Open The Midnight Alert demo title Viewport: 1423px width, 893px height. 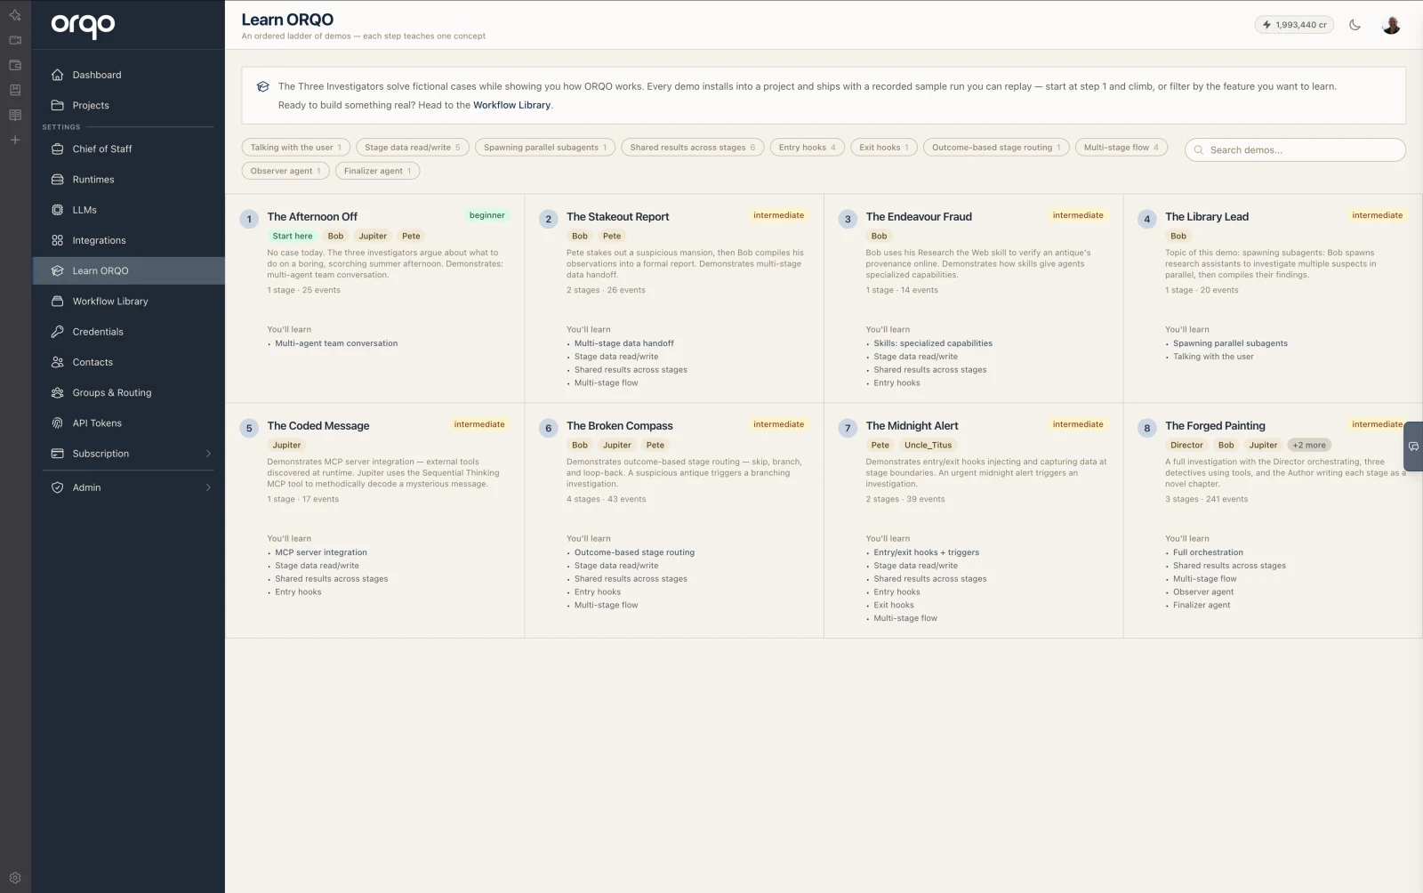click(x=912, y=425)
